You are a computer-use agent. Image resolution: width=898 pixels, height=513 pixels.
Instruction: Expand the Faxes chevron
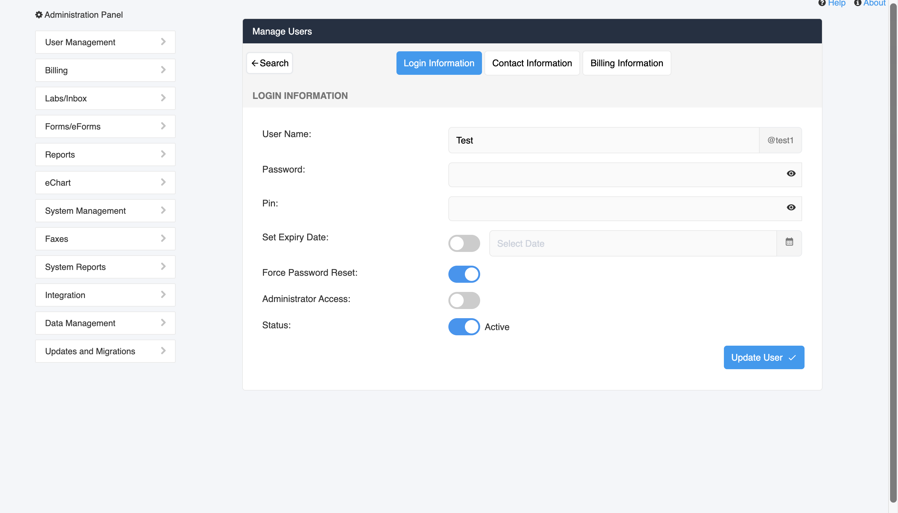(x=163, y=238)
